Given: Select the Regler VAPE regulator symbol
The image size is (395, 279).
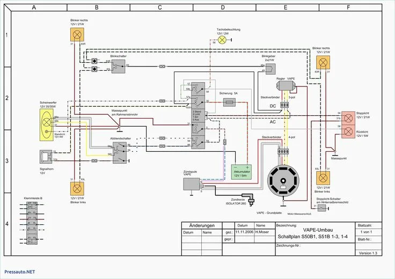Looking at the screenshot, I should pyautogui.click(x=286, y=86).
